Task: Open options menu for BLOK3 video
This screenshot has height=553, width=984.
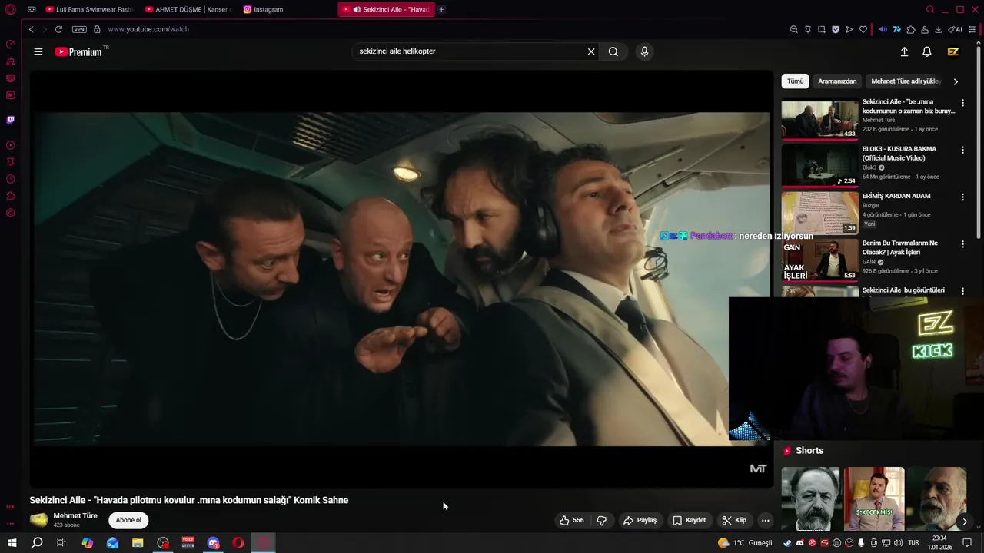Action: [962, 150]
